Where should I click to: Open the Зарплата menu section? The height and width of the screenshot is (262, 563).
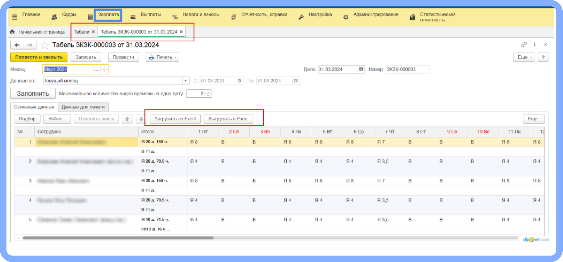pos(108,15)
